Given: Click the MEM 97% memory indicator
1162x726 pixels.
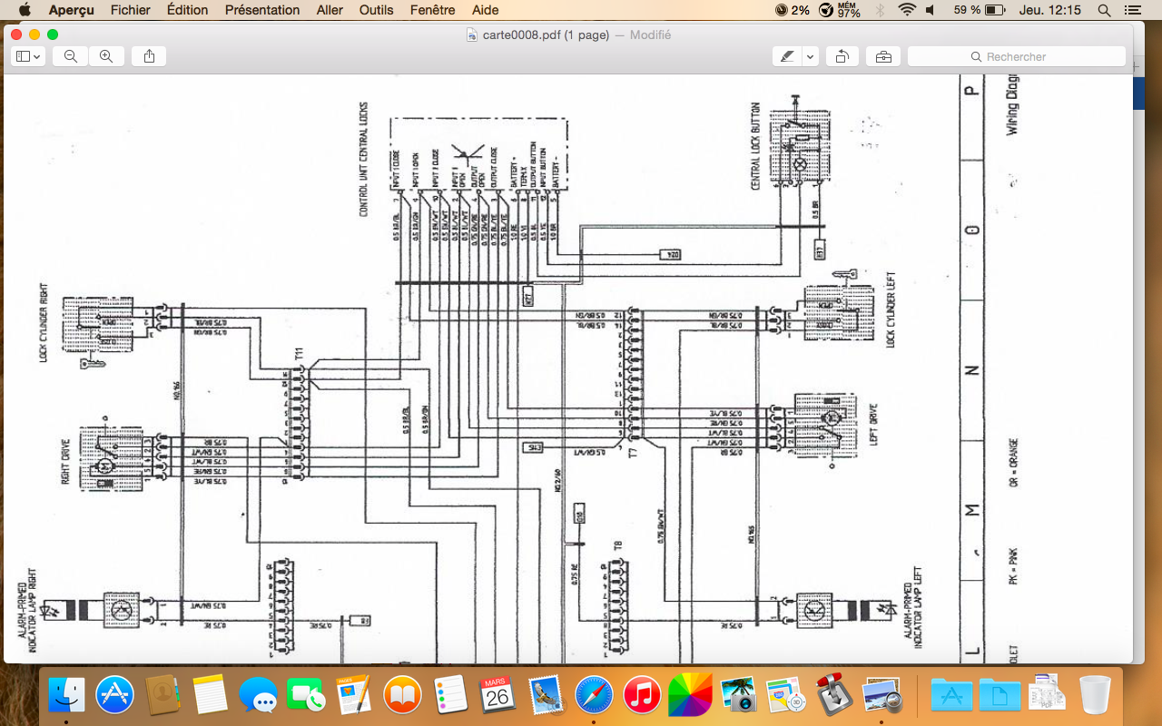Looking at the screenshot, I should pos(841,10).
